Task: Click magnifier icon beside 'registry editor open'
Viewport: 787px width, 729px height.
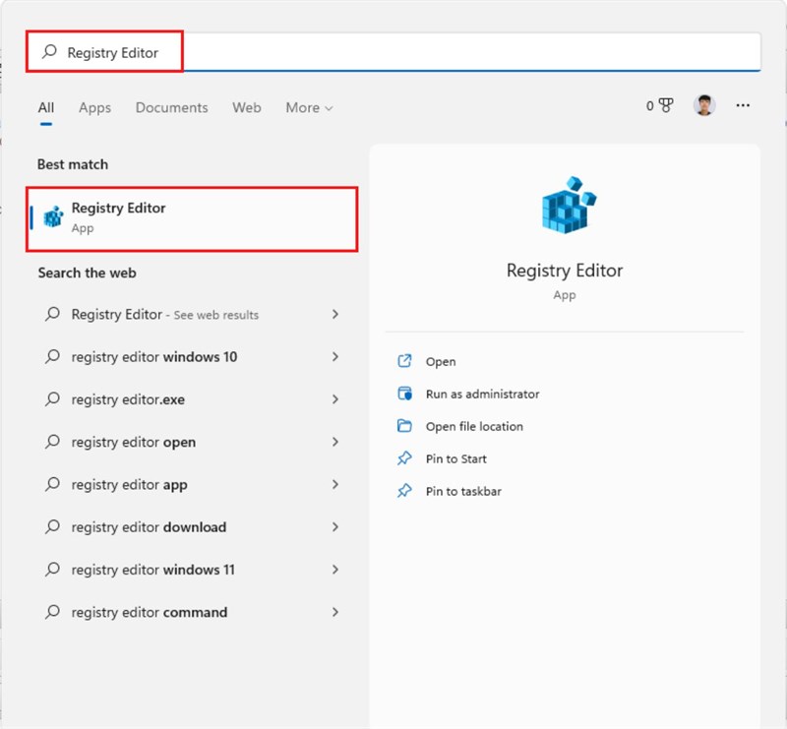Action: tap(52, 442)
